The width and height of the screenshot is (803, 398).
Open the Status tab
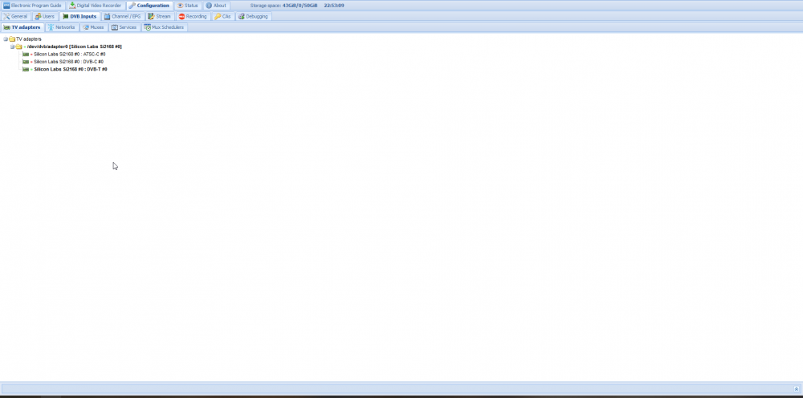(187, 6)
